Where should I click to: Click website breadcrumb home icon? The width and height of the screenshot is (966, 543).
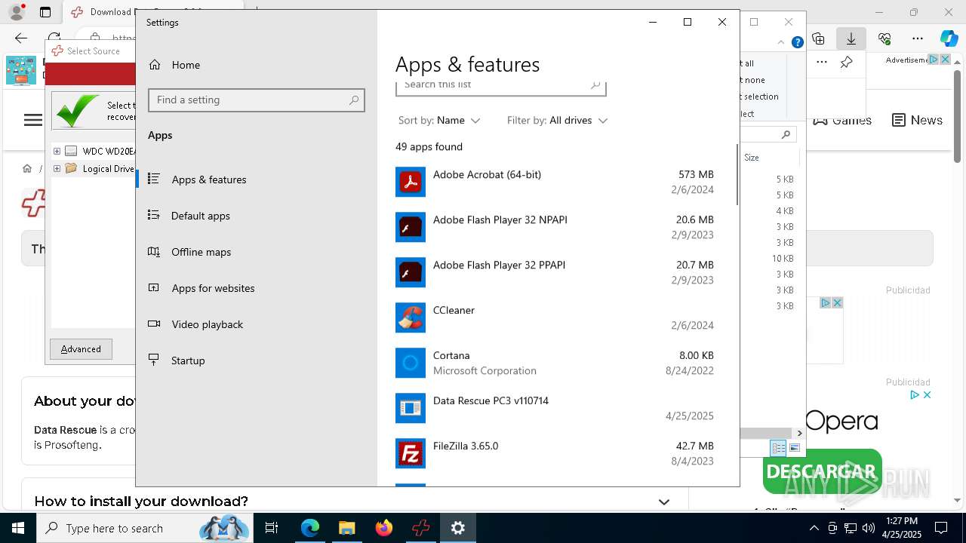coord(27,168)
